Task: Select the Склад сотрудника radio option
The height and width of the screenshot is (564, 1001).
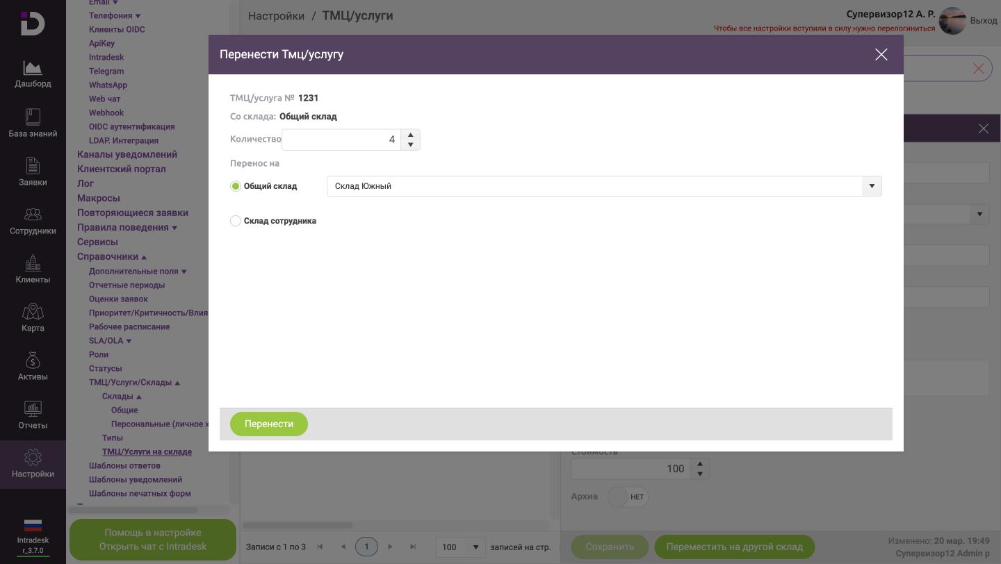Action: pyautogui.click(x=236, y=221)
